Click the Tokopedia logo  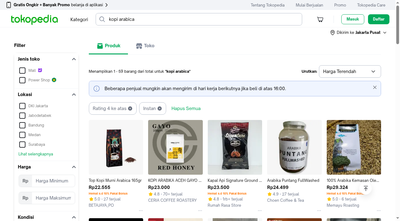pyautogui.click(x=34, y=19)
